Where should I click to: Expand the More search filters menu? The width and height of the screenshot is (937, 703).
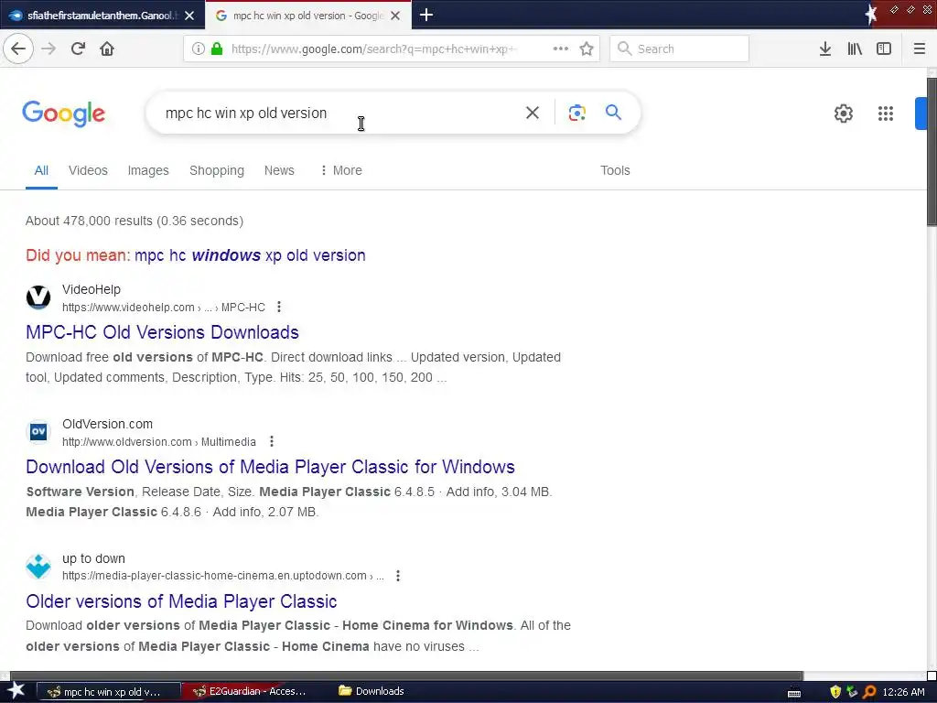point(341,170)
